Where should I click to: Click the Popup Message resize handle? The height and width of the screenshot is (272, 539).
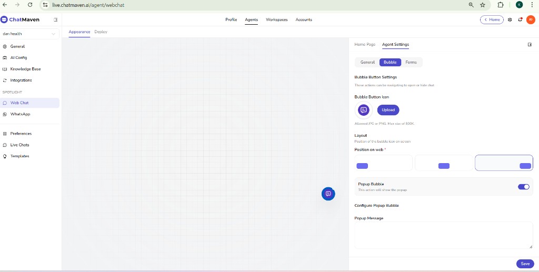point(531,247)
